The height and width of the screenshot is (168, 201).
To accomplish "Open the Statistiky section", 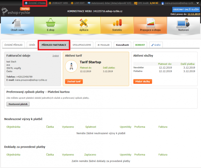I will click(117, 25).
